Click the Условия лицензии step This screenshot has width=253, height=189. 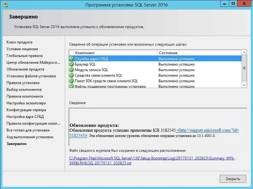pyautogui.click(x=22, y=49)
